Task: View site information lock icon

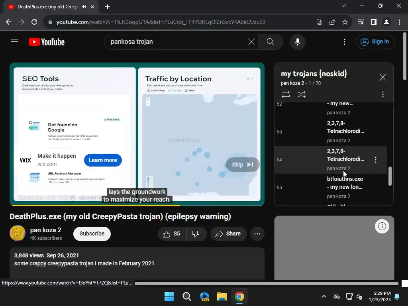Action: coord(50,22)
